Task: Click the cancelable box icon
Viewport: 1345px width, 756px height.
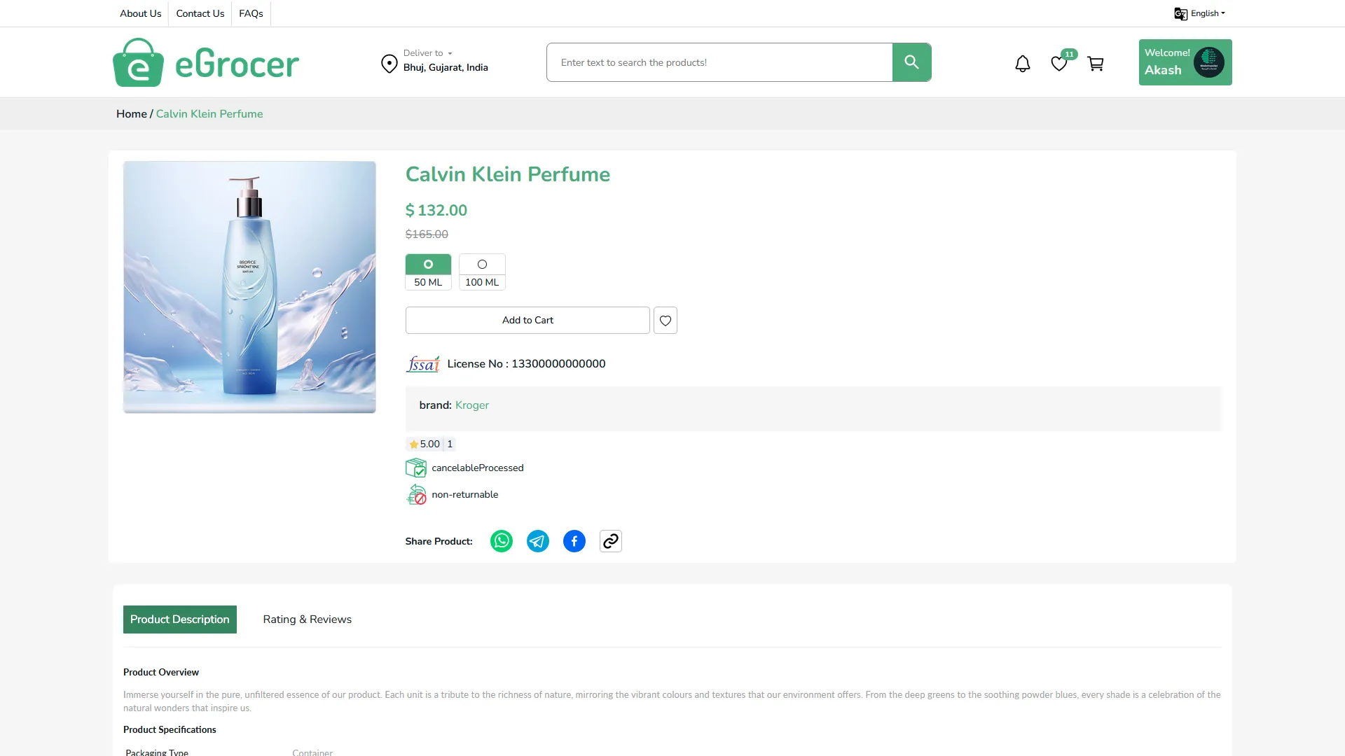Action: (416, 468)
